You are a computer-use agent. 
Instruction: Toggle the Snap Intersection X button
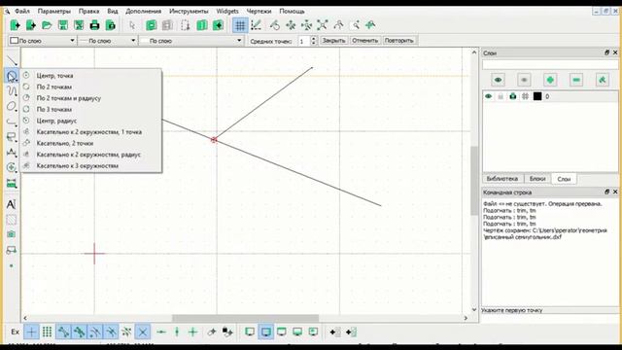[143, 332]
